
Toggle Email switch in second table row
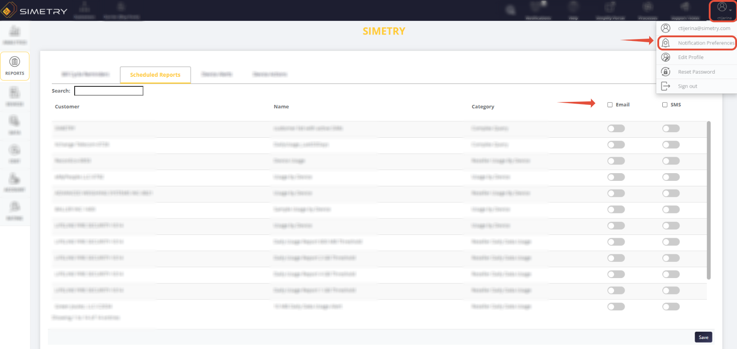616,145
